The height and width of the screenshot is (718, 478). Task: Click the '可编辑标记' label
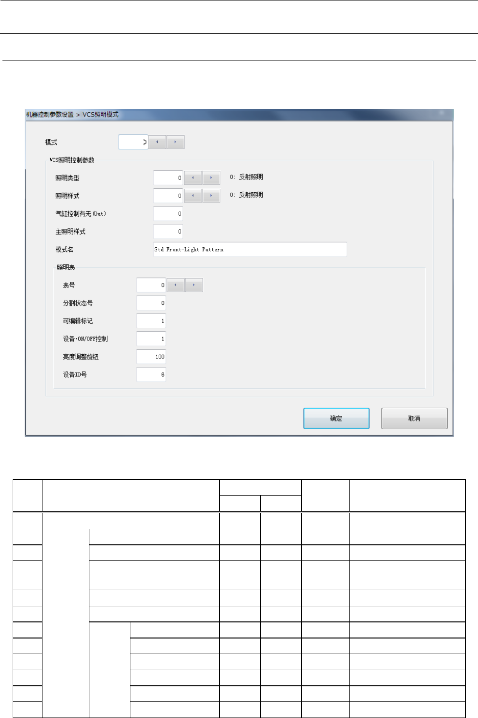coord(78,321)
